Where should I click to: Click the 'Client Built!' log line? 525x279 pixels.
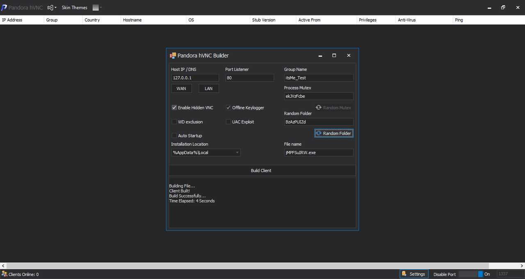(x=180, y=191)
